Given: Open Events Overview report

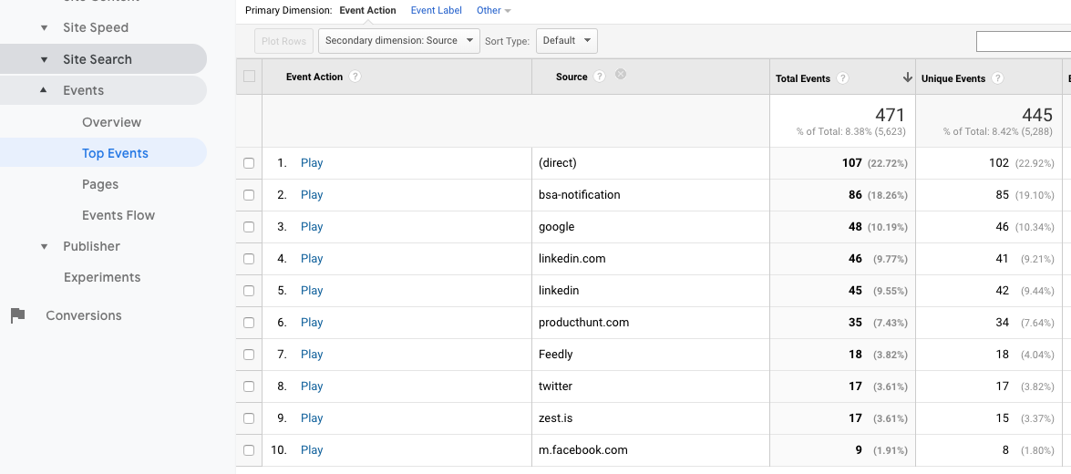Looking at the screenshot, I should tap(111, 122).
